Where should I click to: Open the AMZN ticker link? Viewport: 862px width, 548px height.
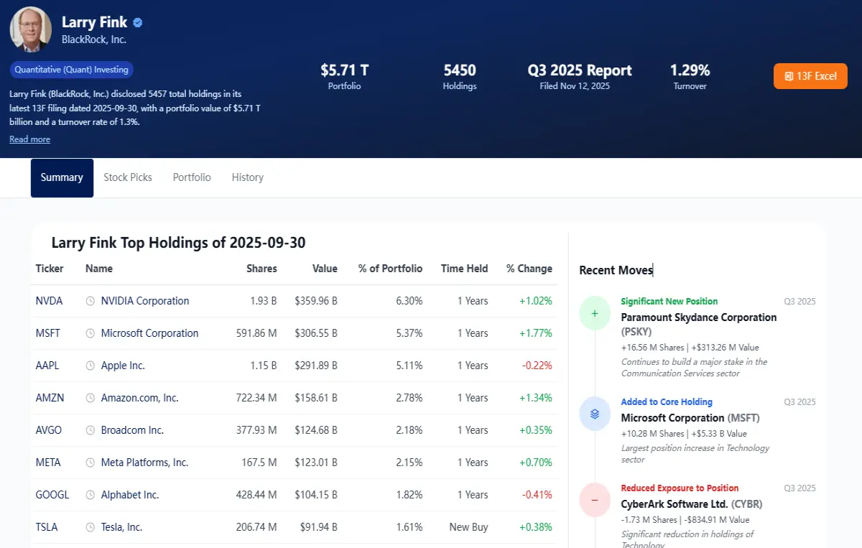point(50,398)
